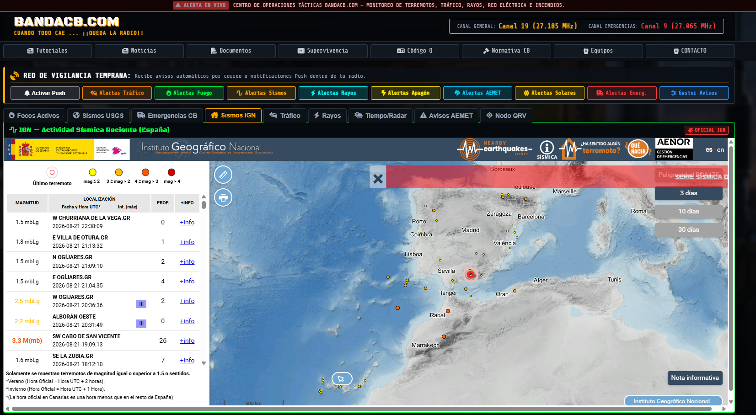
Task: Click the table scroll down arrow
Action: click(x=204, y=363)
